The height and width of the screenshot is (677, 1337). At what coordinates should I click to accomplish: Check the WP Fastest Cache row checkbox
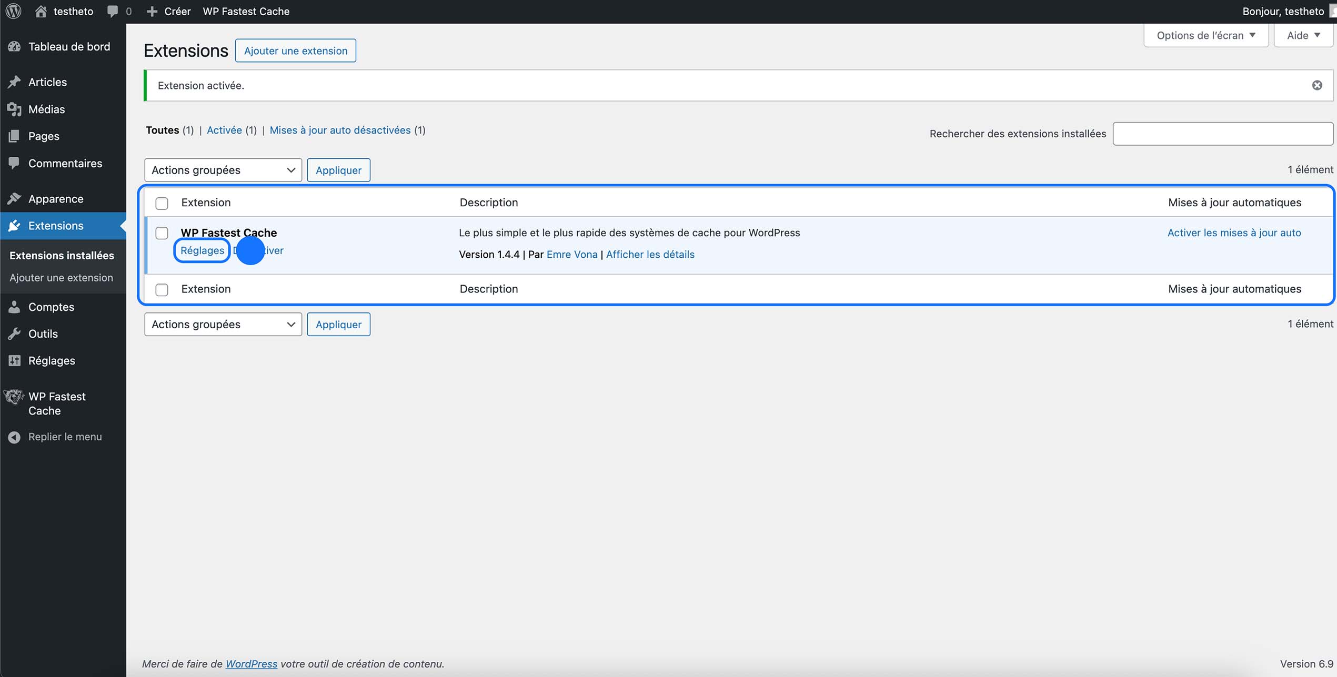(162, 233)
